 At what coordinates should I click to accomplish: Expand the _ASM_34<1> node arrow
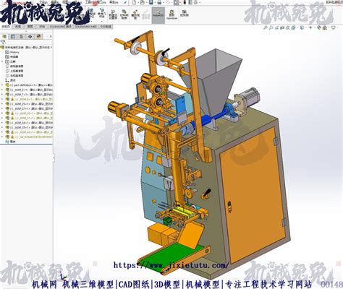[x=2, y=122]
